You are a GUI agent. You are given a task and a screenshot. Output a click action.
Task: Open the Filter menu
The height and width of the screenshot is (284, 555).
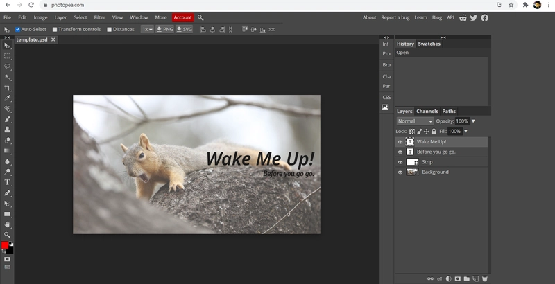[99, 17]
